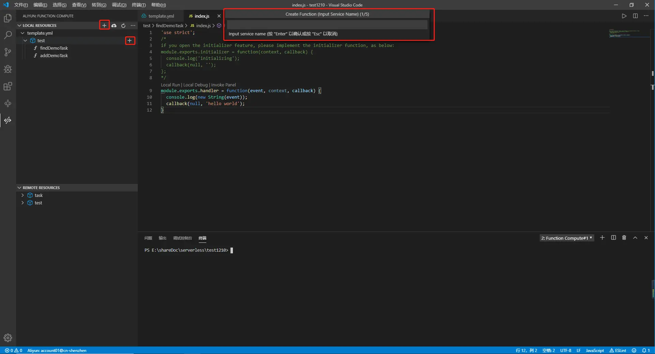Click the deploy cloud upload icon
Screen dimensions: 655x354
coord(114,26)
